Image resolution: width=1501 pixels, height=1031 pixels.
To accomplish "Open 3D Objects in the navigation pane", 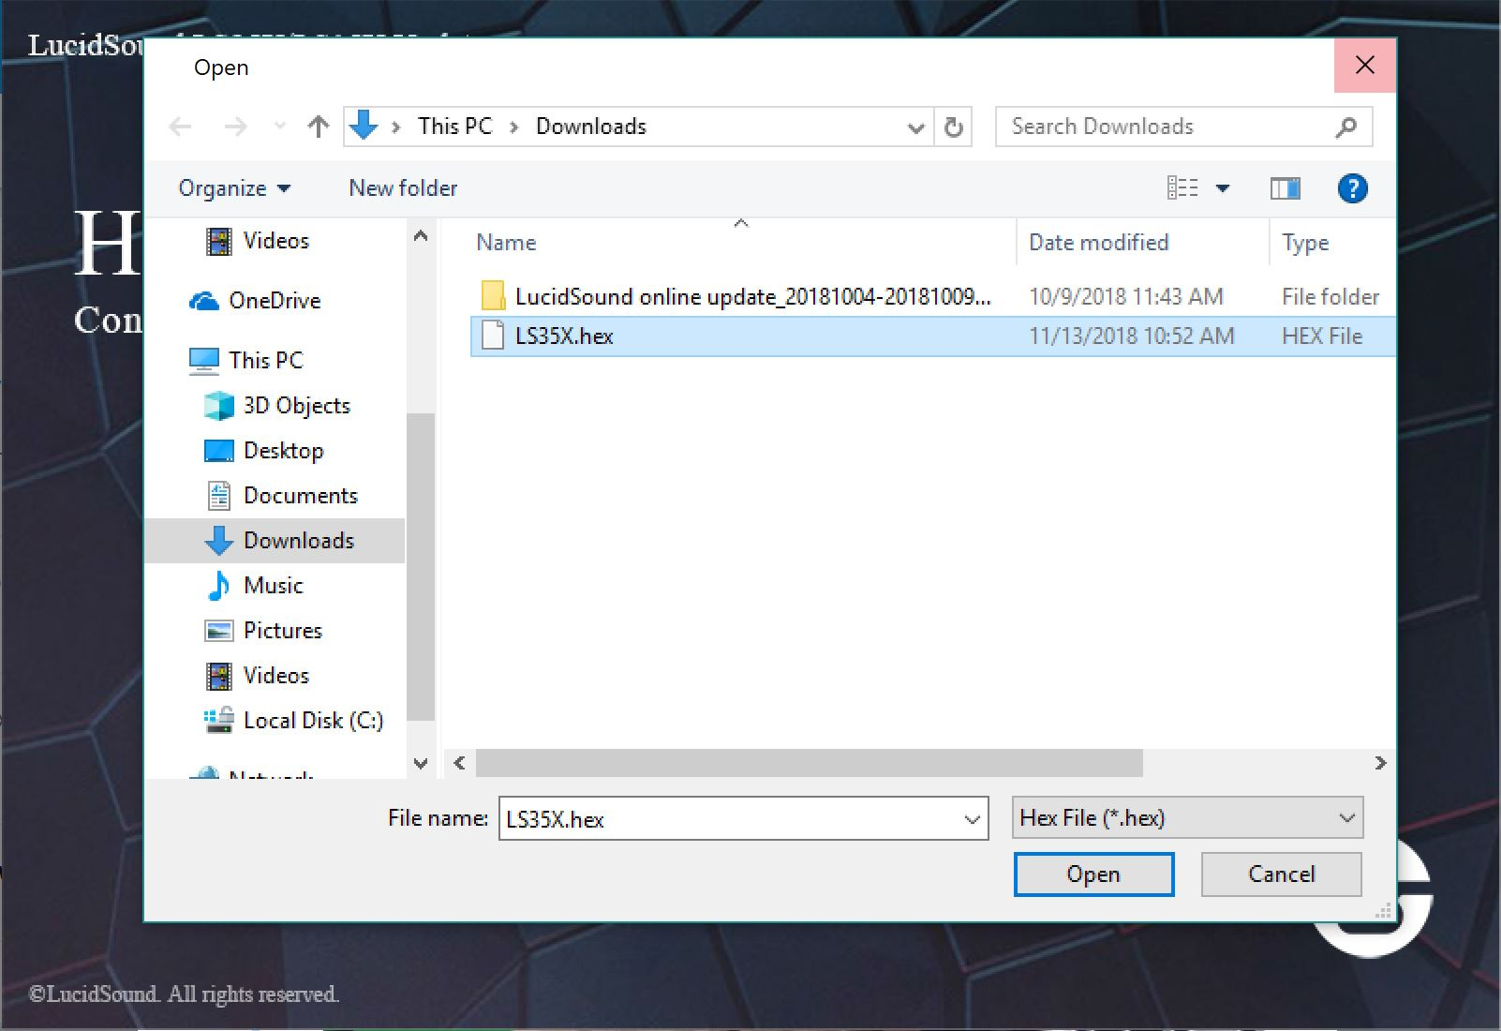I will click(296, 406).
